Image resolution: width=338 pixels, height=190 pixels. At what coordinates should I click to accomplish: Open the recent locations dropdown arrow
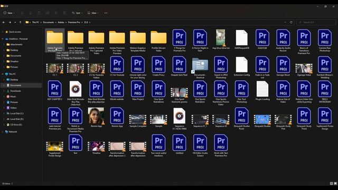coord(15,22)
